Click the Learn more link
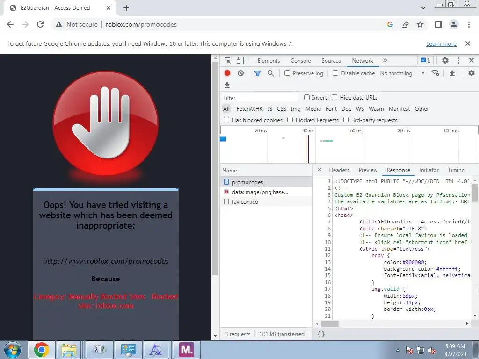The width and height of the screenshot is (479, 359). tap(441, 43)
